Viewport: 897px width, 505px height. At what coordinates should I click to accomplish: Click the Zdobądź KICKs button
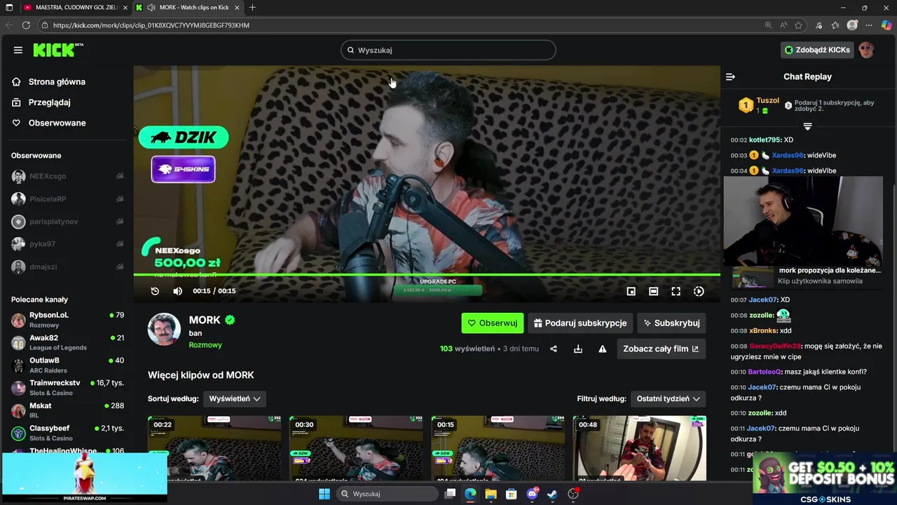(817, 50)
